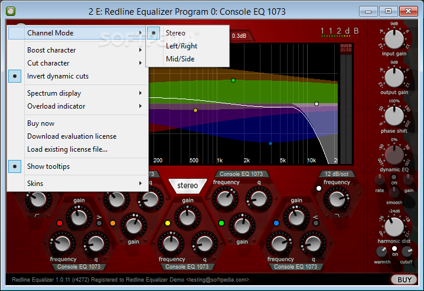Select Load existing license file

(77, 149)
